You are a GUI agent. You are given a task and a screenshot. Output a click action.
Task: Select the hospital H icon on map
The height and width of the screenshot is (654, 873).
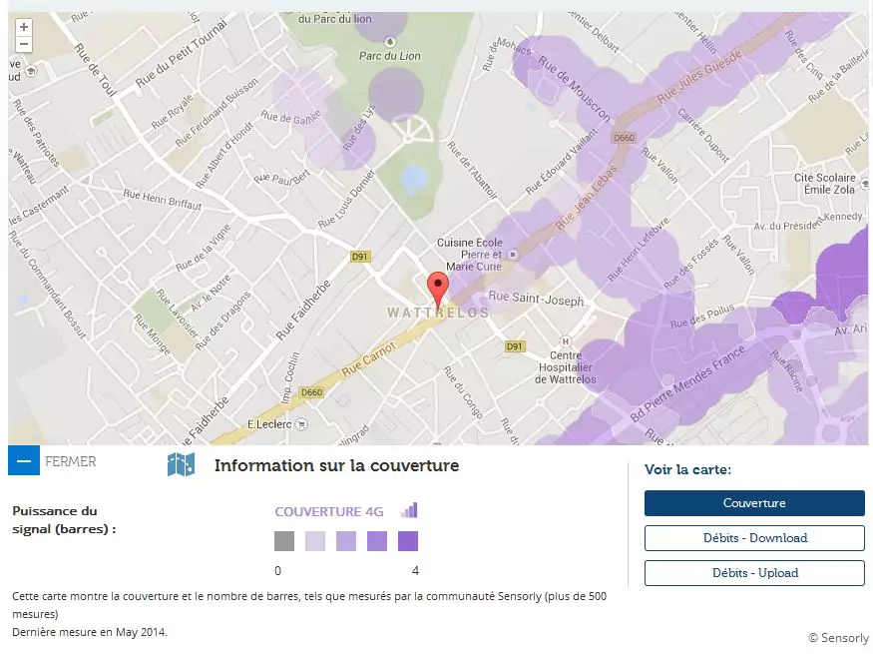pyautogui.click(x=566, y=340)
